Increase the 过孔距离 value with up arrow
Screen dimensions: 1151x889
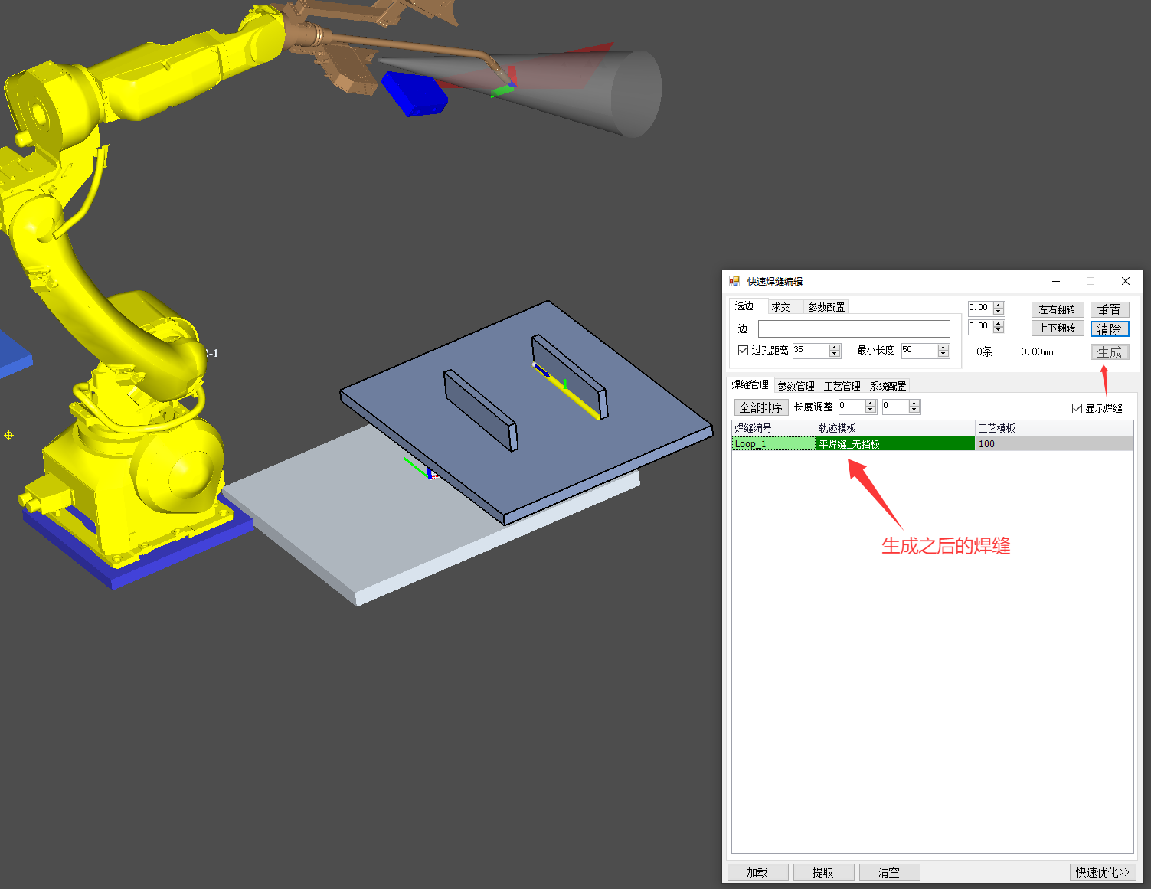coord(835,347)
